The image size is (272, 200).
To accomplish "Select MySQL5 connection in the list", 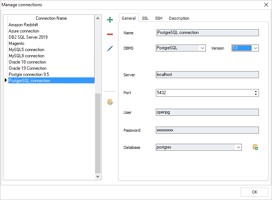I will [x=51, y=50].
